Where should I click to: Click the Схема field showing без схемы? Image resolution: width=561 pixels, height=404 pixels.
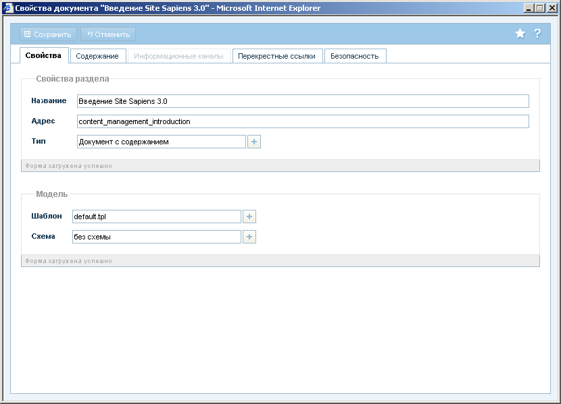pyautogui.click(x=156, y=237)
